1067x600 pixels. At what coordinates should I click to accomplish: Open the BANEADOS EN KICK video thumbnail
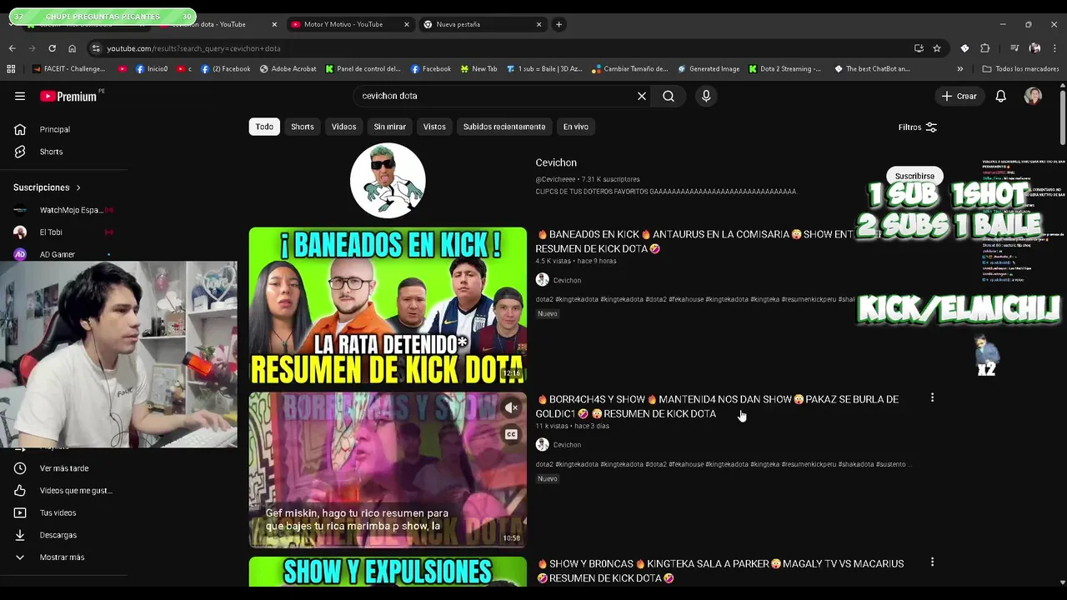click(388, 305)
